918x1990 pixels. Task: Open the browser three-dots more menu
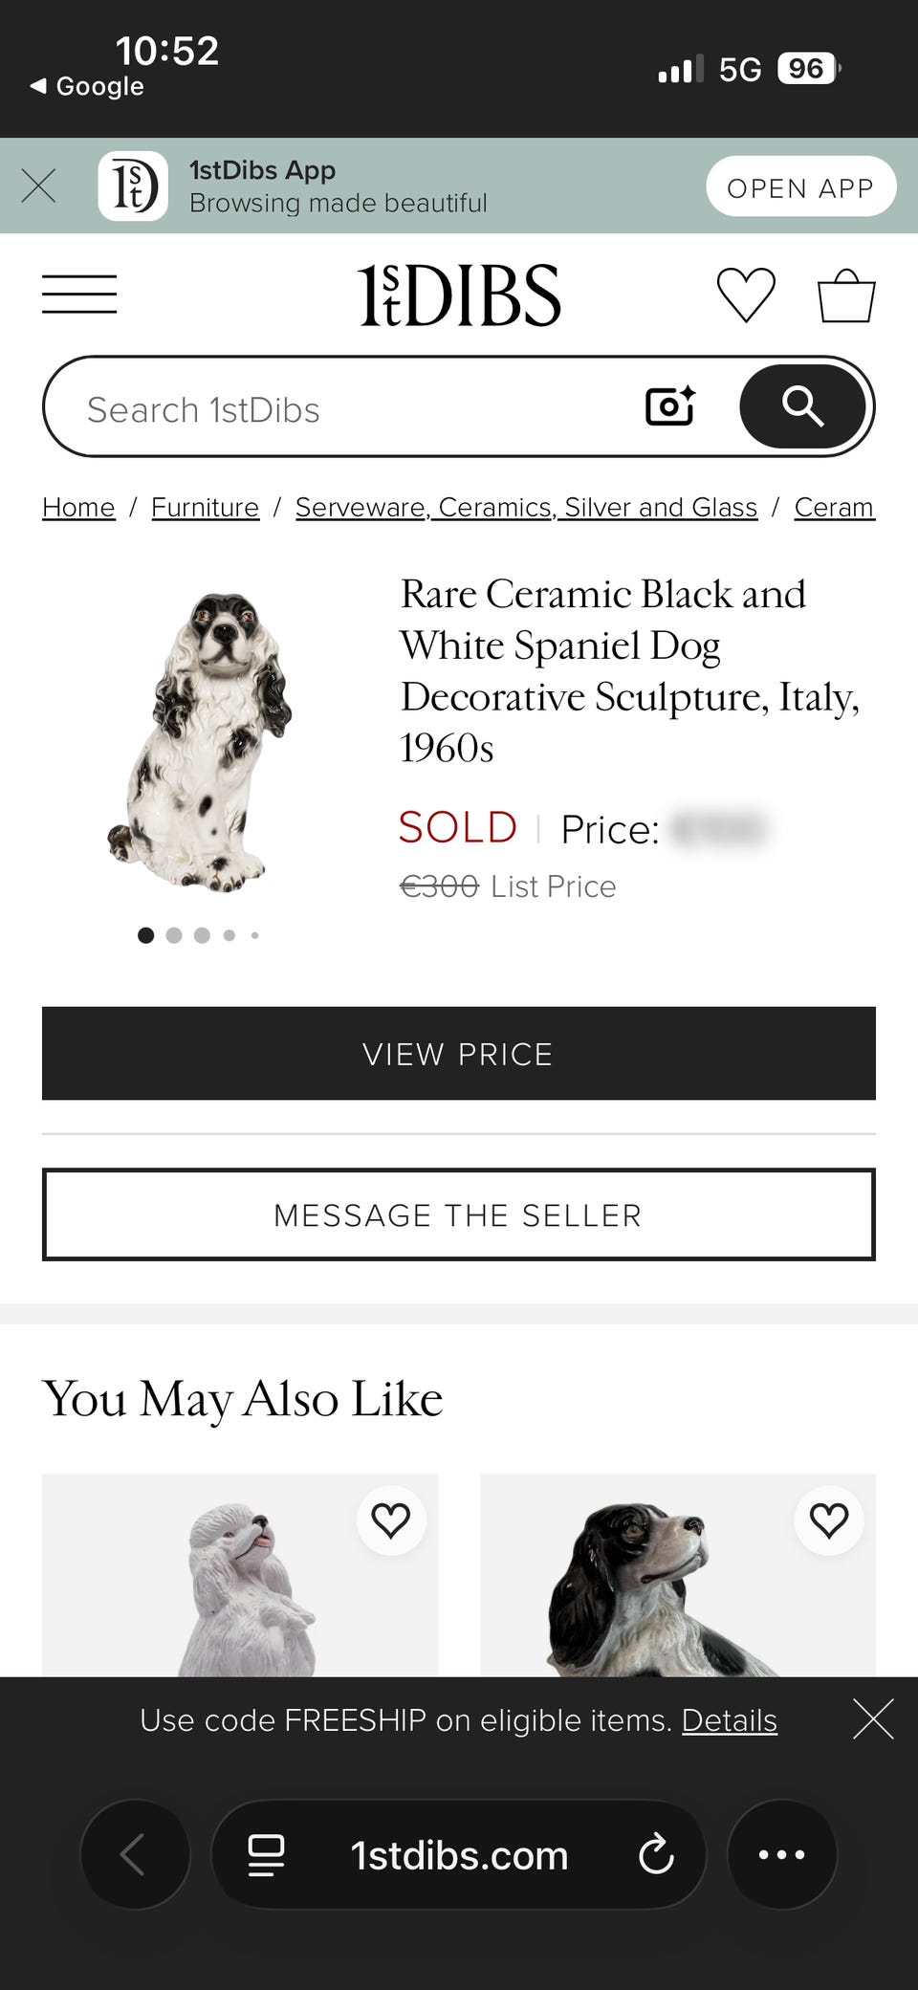pyautogui.click(x=782, y=1854)
